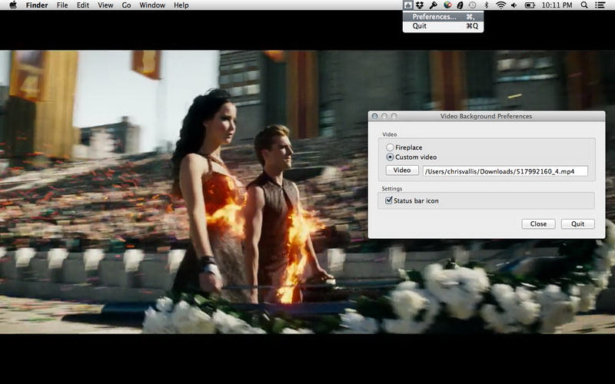Open the Apple menu
This screenshot has height=384, width=615.
(12, 5)
